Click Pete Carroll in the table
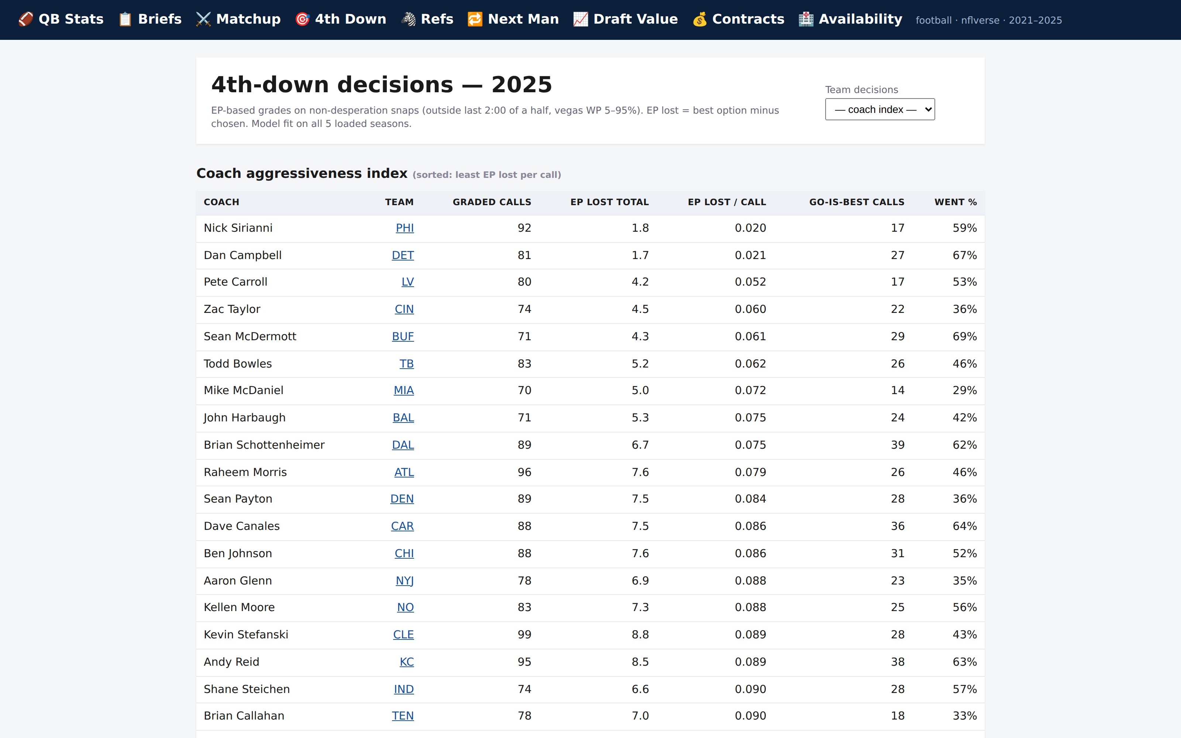 pyautogui.click(x=235, y=282)
